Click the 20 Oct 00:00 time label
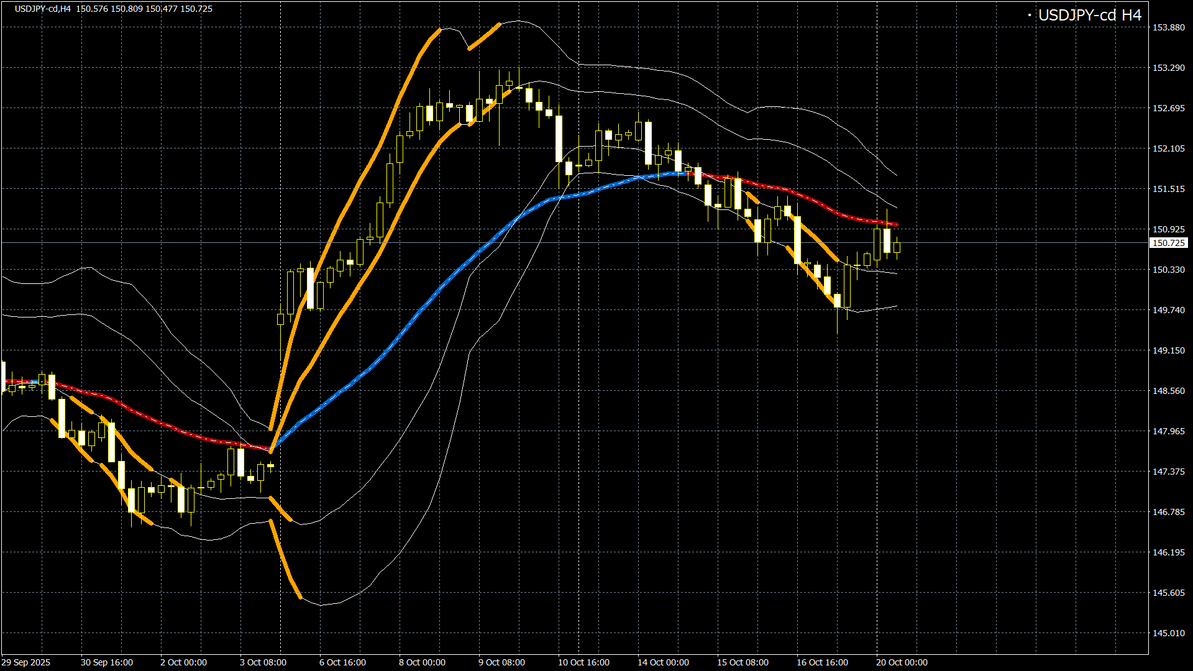 902,662
